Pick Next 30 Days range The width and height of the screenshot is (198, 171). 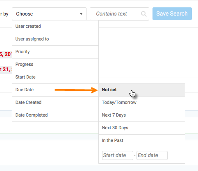[142, 128]
